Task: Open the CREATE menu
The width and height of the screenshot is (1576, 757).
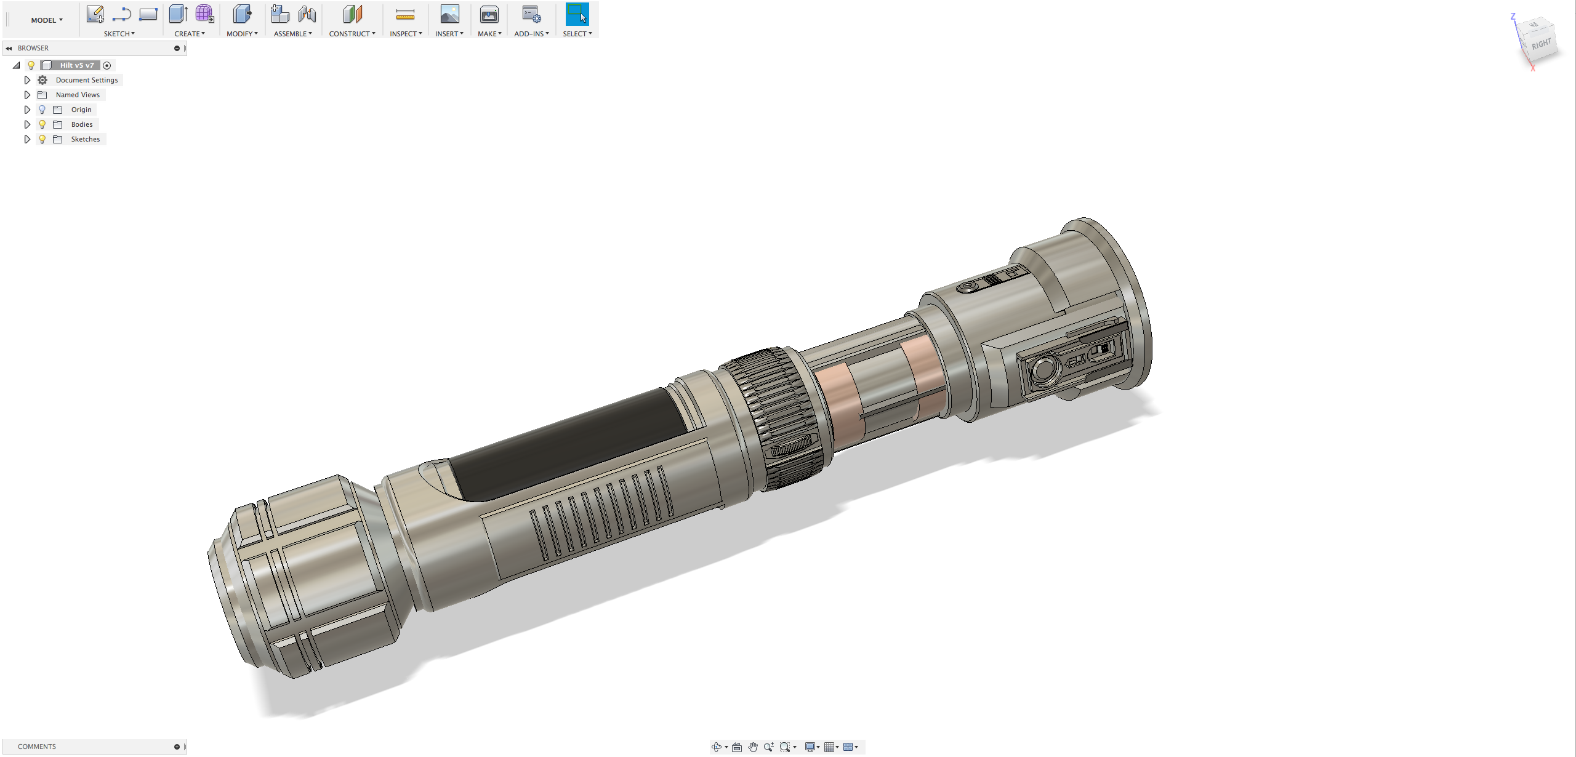Action: coord(190,34)
